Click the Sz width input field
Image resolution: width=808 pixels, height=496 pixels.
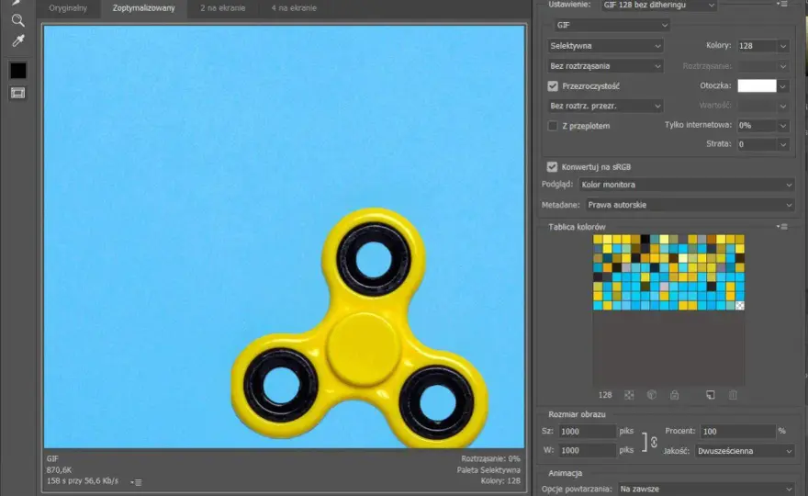pos(587,432)
